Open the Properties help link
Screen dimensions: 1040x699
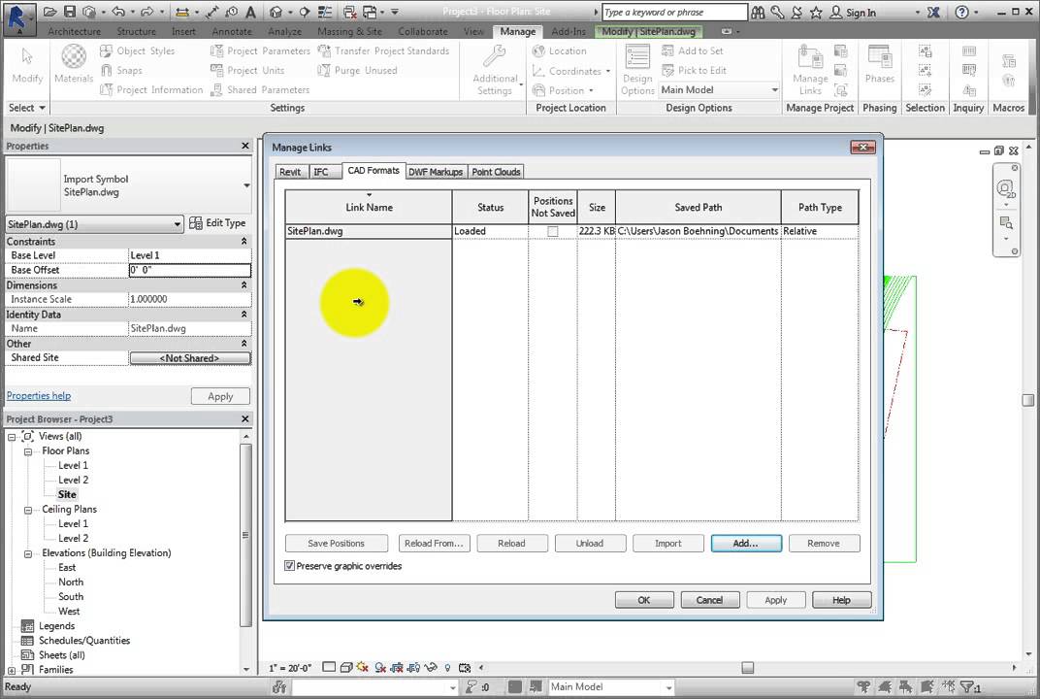pyautogui.click(x=39, y=396)
